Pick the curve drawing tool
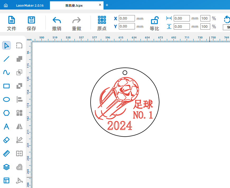Viewport: 230px width, 188px height. pyautogui.click(x=7, y=73)
